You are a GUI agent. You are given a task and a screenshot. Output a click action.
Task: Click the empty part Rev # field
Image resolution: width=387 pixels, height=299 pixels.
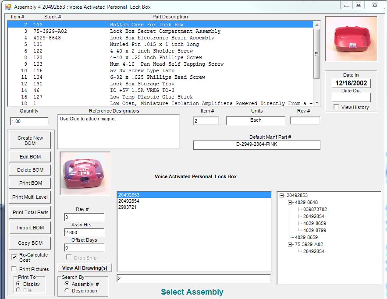coord(305,121)
